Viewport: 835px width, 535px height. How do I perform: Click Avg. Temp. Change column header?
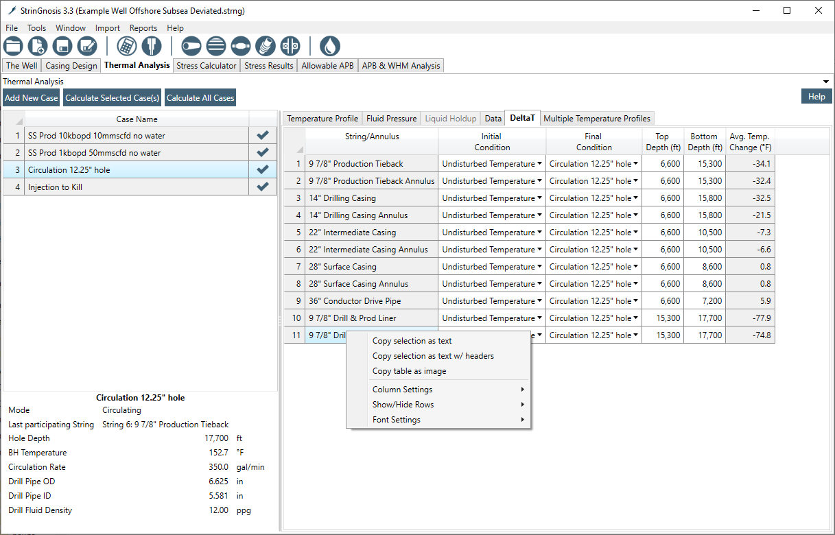pyautogui.click(x=750, y=141)
